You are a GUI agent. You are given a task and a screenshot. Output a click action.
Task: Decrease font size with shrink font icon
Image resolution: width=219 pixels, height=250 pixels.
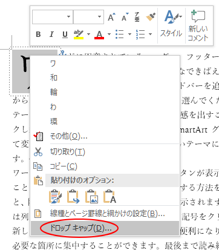[125, 17]
